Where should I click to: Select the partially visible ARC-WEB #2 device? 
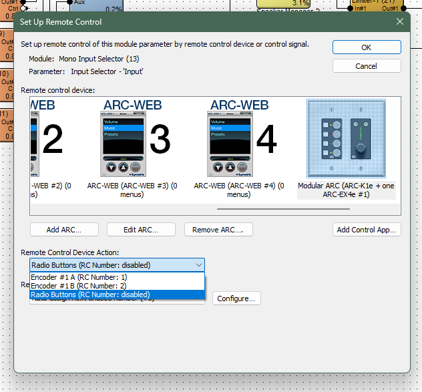[47, 140]
